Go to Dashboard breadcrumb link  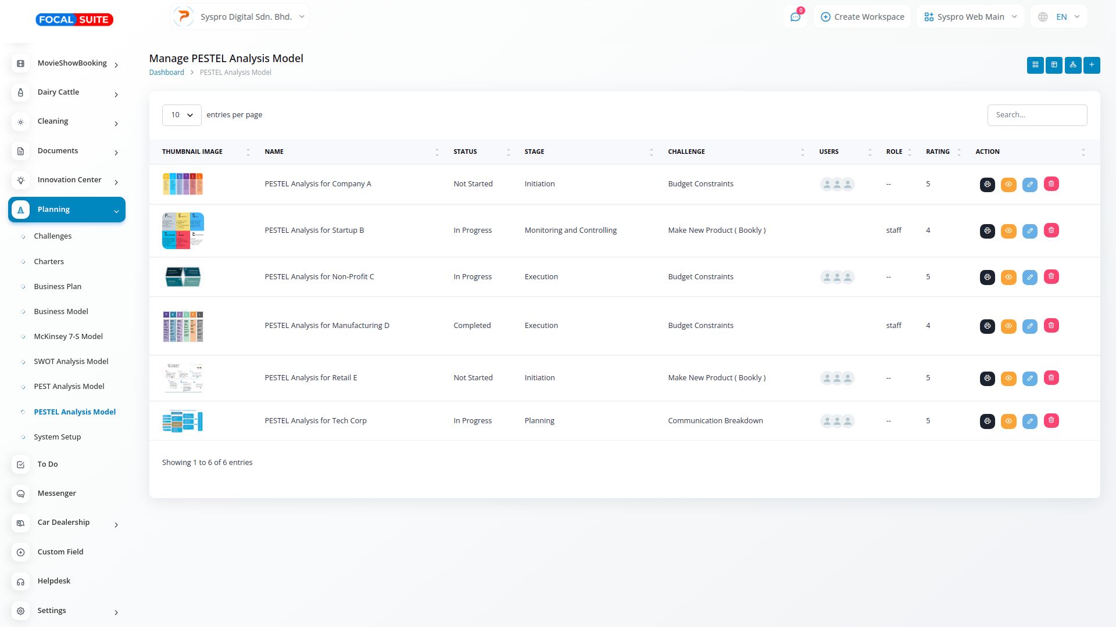tap(166, 73)
